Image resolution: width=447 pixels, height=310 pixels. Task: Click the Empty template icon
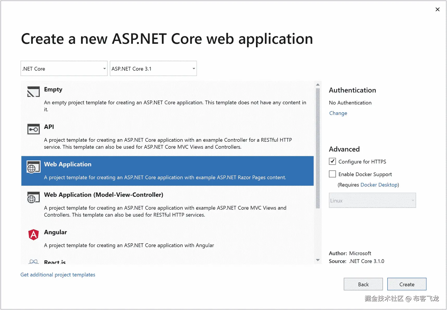(x=33, y=92)
